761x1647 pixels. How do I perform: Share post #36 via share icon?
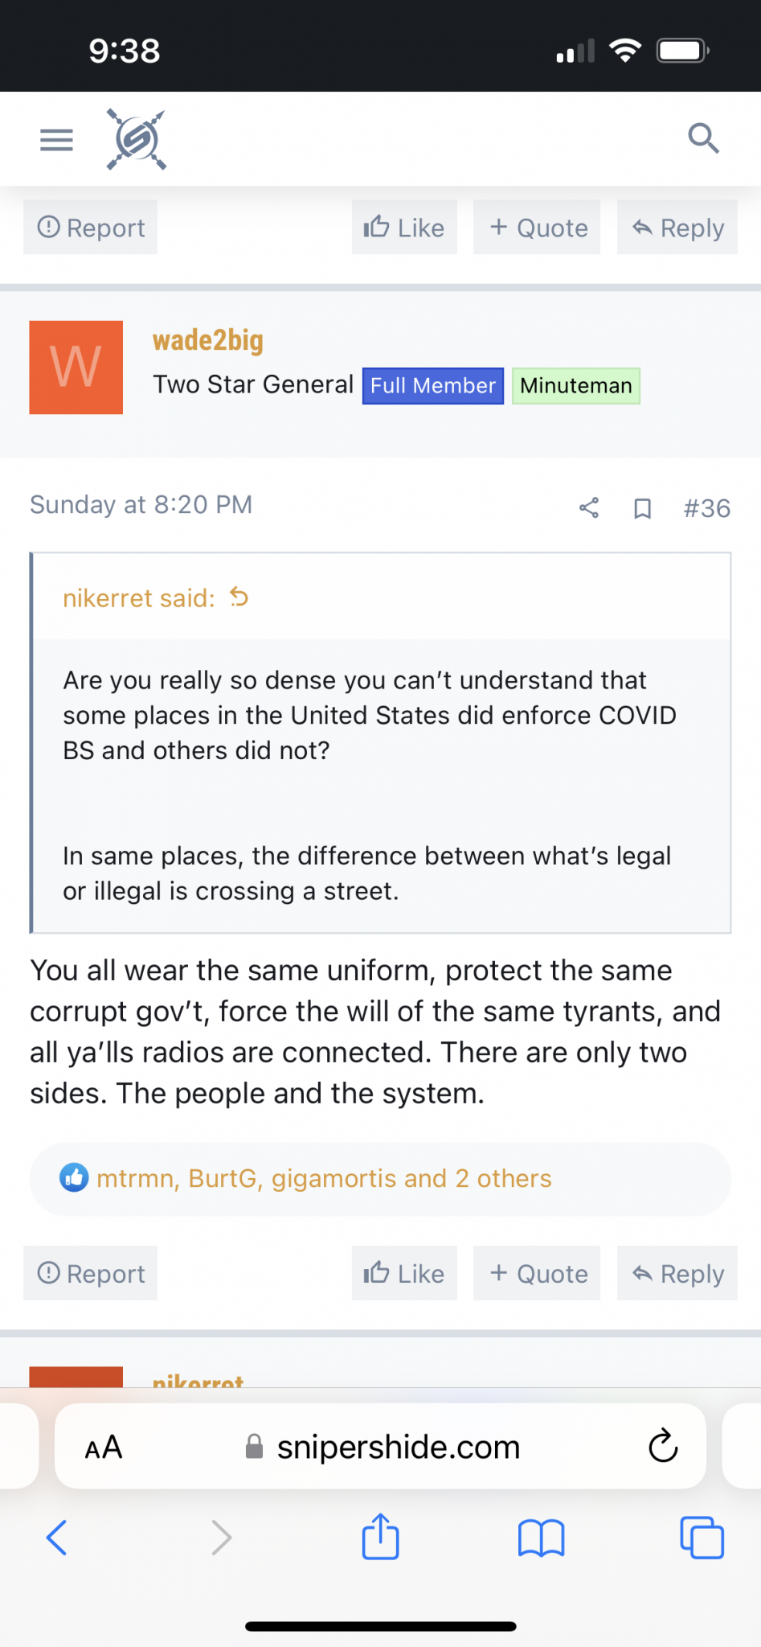click(589, 507)
